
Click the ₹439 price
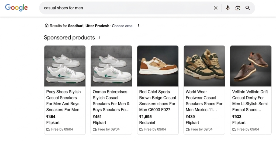190,117
